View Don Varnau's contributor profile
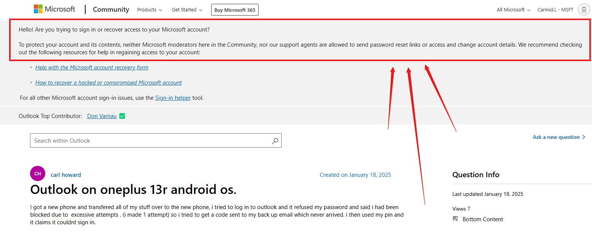This screenshot has width=592, height=233. point(102,116)
